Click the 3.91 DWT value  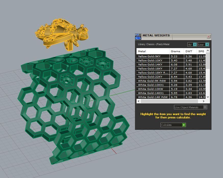pyautogui.click(x=189, y=65)
